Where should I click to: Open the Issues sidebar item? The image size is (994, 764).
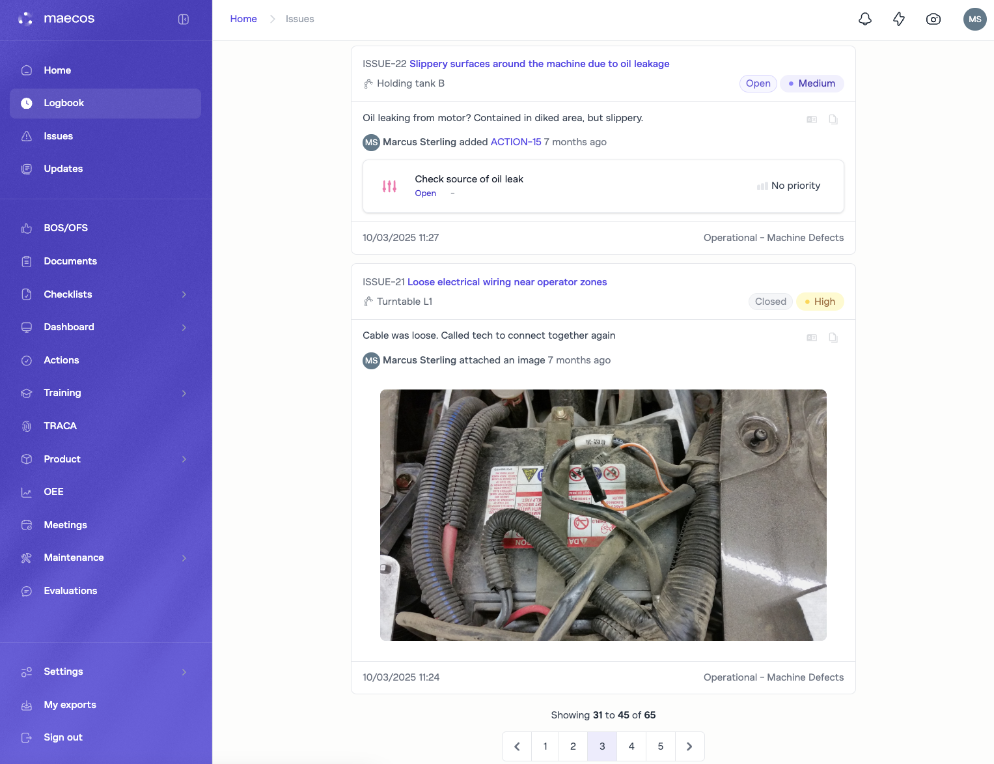(58, 136)
